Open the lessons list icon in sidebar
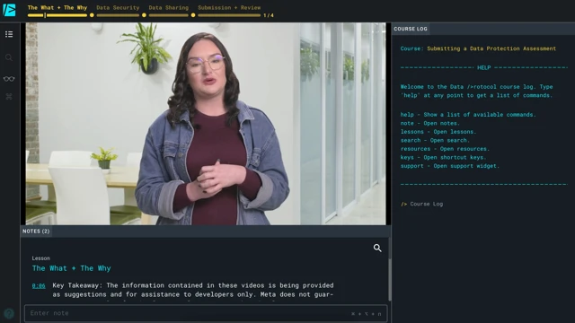Image resolution: width=575 pixels, height=323 pixels. 9,34
